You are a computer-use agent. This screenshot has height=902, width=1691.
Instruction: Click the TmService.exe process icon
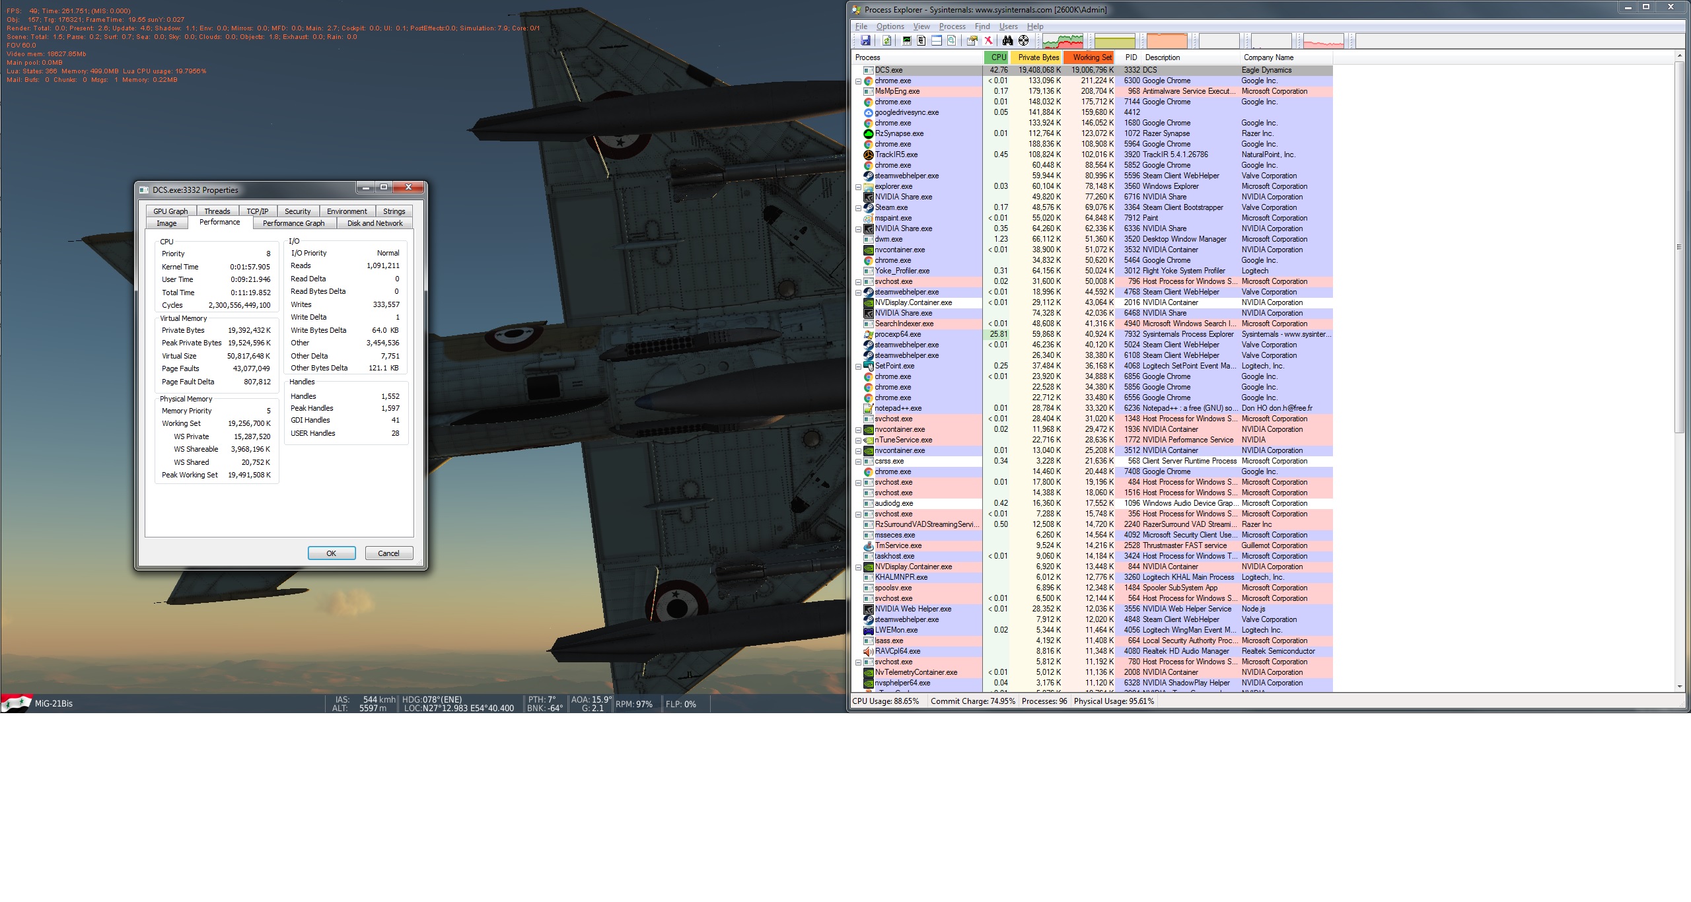(x=869, y=545)
